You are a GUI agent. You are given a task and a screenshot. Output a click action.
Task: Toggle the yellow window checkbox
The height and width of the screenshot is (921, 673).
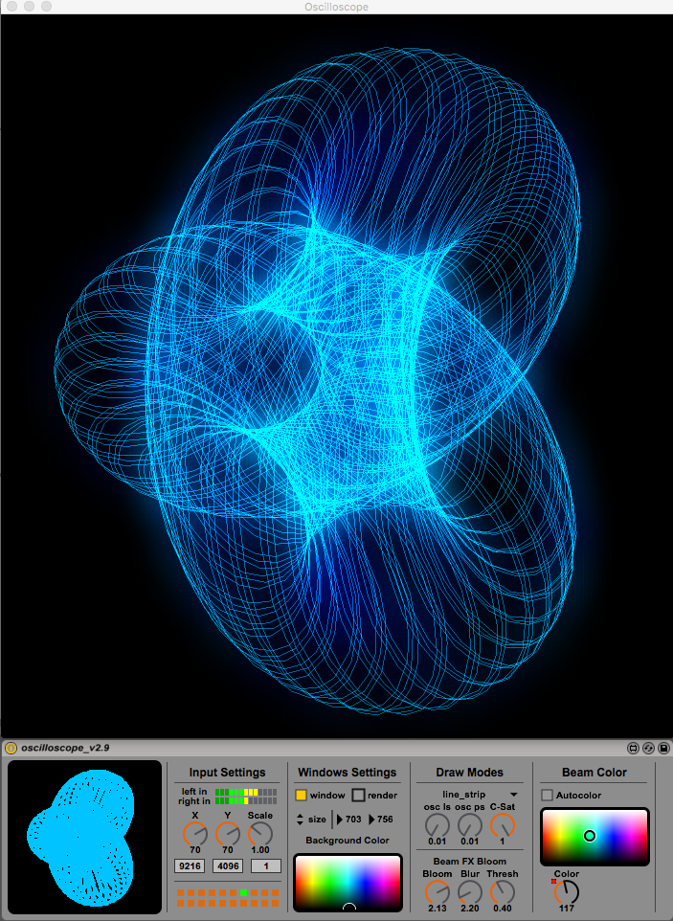[301, 796]
